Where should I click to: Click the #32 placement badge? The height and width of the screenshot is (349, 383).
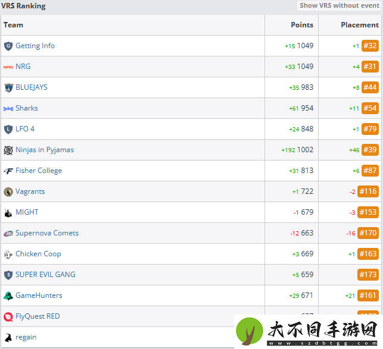370,46
